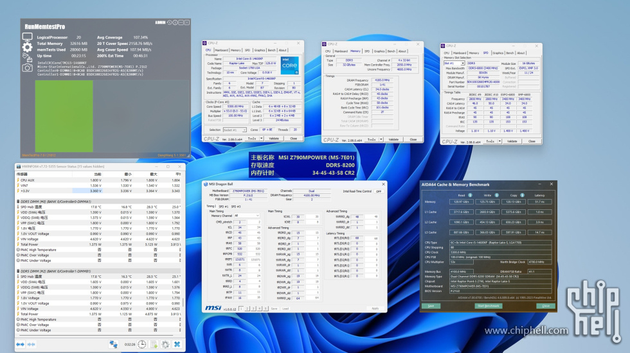Click the greyed double-arrow icon in HWiNFO toolbar
Screen dimensions: 630x353
pyautogui.click(x=32, y=344)
